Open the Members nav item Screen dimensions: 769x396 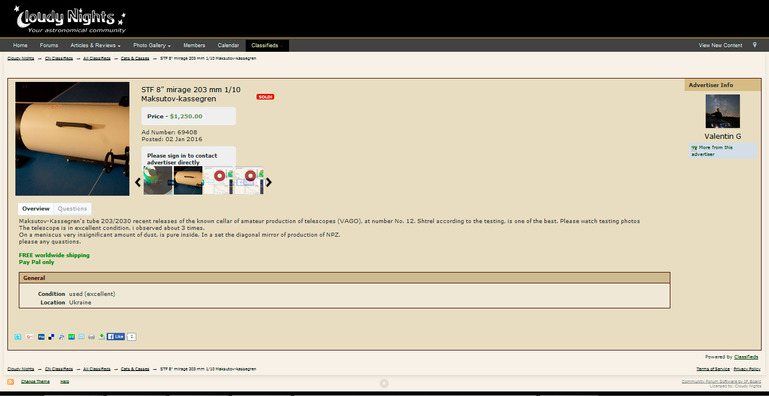click(194, 46)
